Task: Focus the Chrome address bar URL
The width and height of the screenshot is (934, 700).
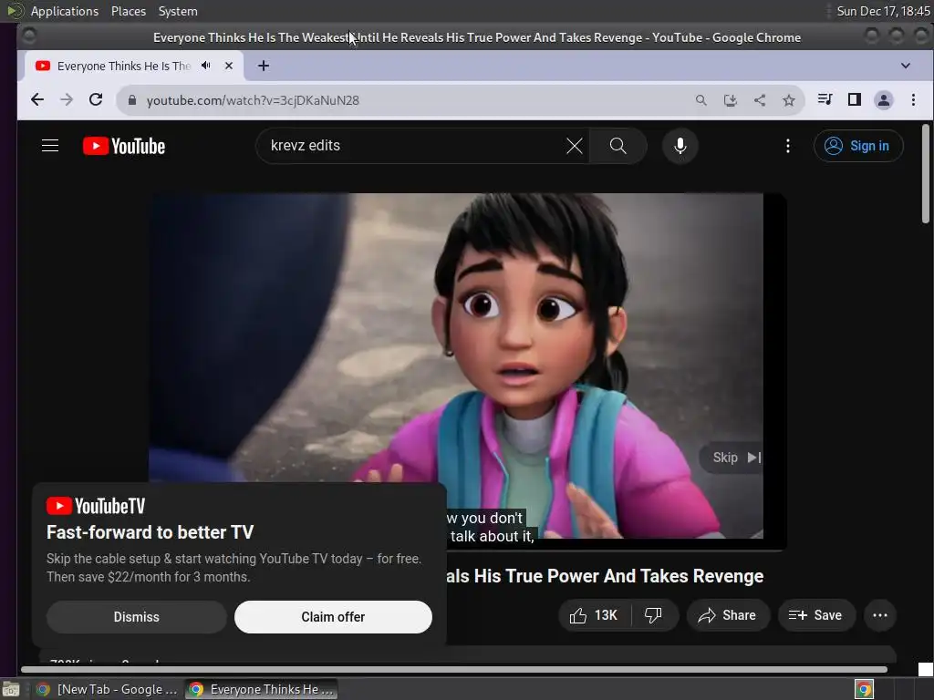Action: tap(254, 100)
